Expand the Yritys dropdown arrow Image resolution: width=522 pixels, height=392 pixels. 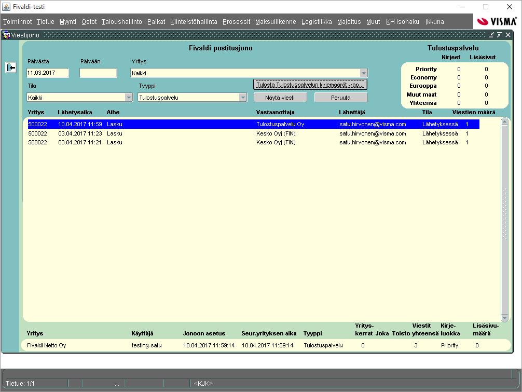364,73
